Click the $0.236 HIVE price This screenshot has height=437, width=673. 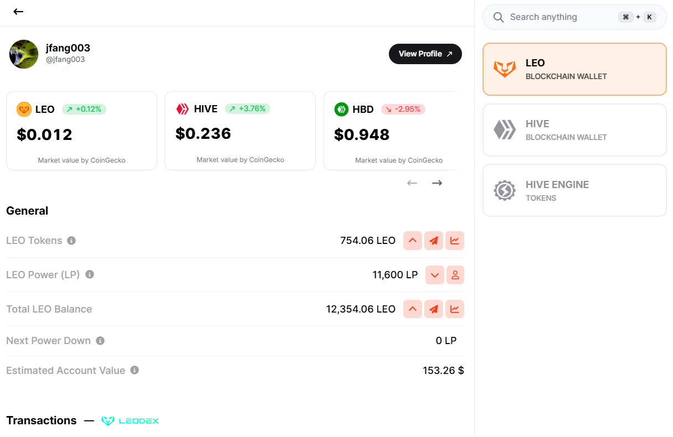pos(203,133)
